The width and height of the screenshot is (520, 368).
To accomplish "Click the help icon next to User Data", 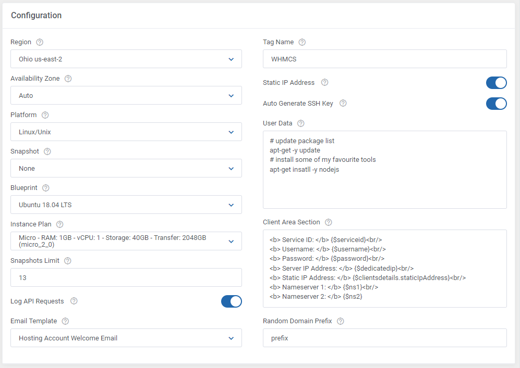I will 301,123.
